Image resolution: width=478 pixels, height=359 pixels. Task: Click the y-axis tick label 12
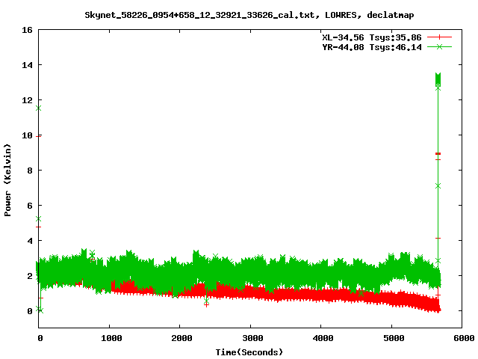pos(27,100)
